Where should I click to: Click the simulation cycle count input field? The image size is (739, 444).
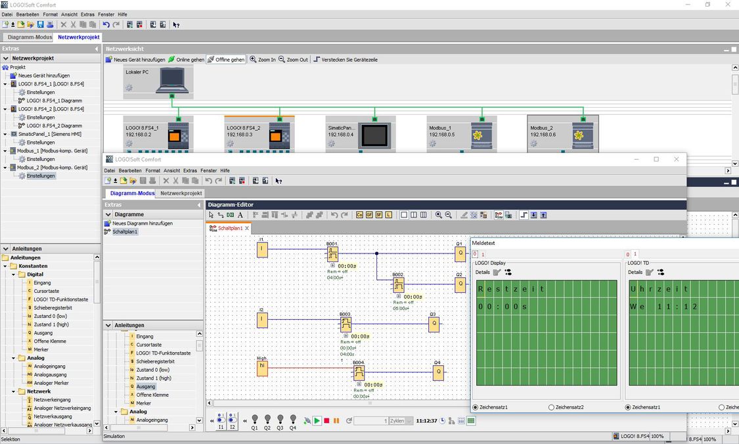(x=371, y=421)
